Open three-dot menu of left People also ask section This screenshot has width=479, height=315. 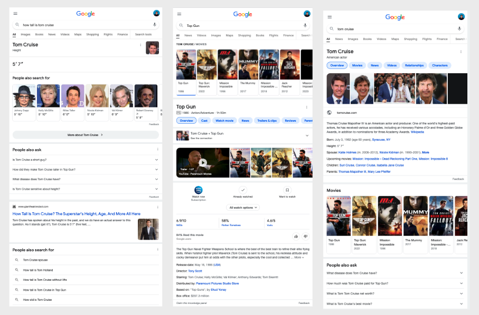[x=157, y=149]
